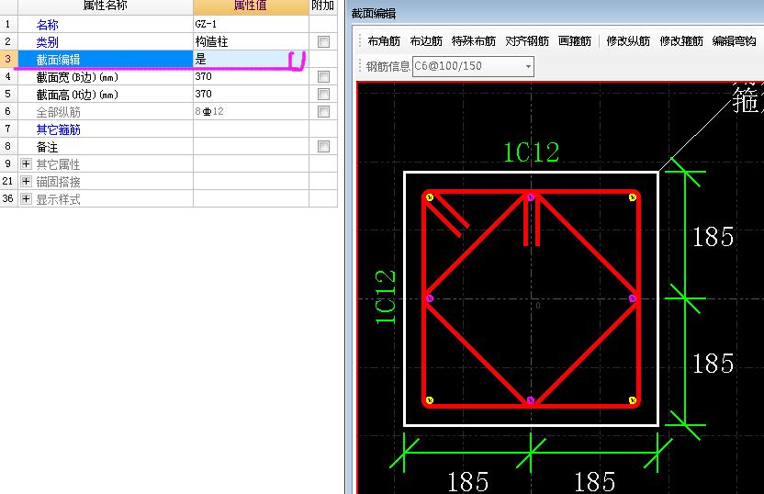Click the 名称 value GZ-1

[x=206, y=24]
